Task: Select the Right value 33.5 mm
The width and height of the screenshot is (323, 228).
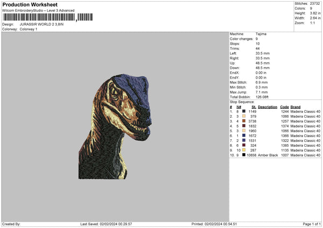Action: pos(263,58)
